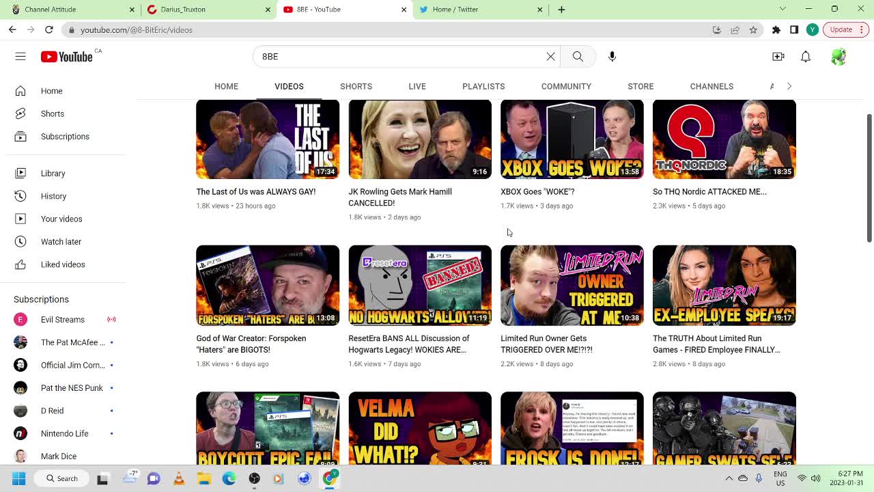Open the browser side panel icon
874x492 pixels.
click(x=794, y=30)
